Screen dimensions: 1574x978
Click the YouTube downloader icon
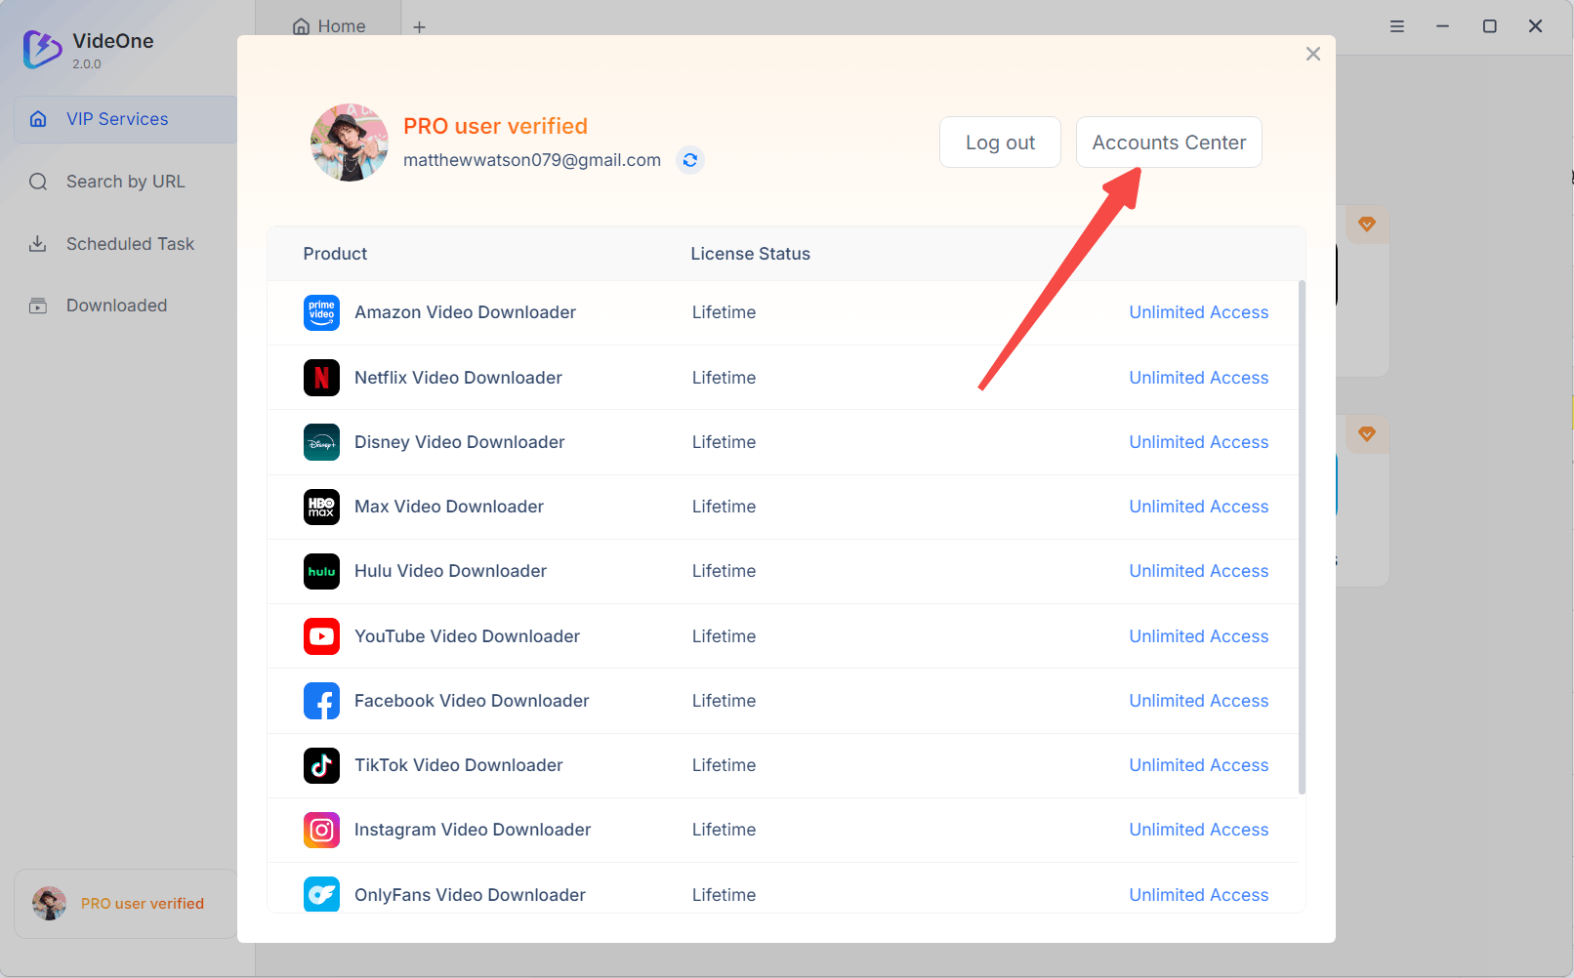click(321, 636)
